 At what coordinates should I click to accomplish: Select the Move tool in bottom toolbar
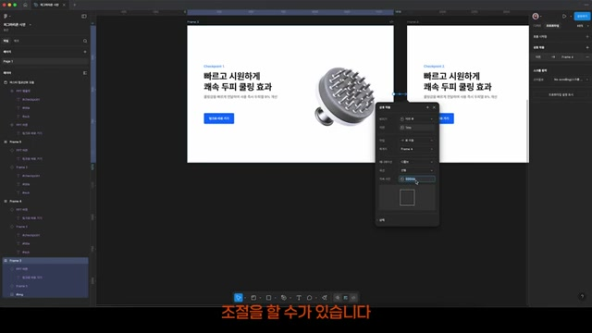pos(239,298)
